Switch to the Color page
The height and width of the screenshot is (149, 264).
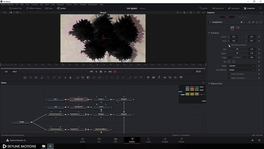tap(148, 140)
